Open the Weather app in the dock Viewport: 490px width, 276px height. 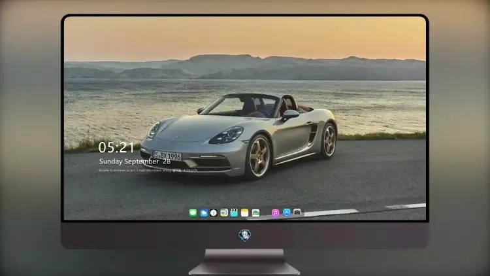click(x=204, y=213)
